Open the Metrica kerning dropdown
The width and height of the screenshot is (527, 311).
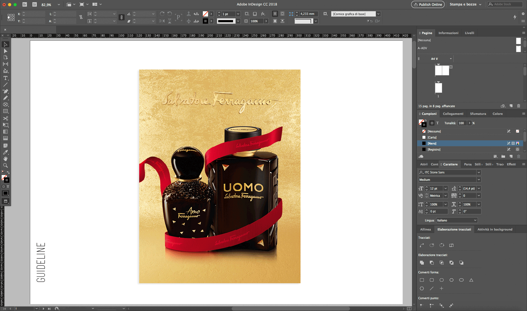click(x=445, y=196)
